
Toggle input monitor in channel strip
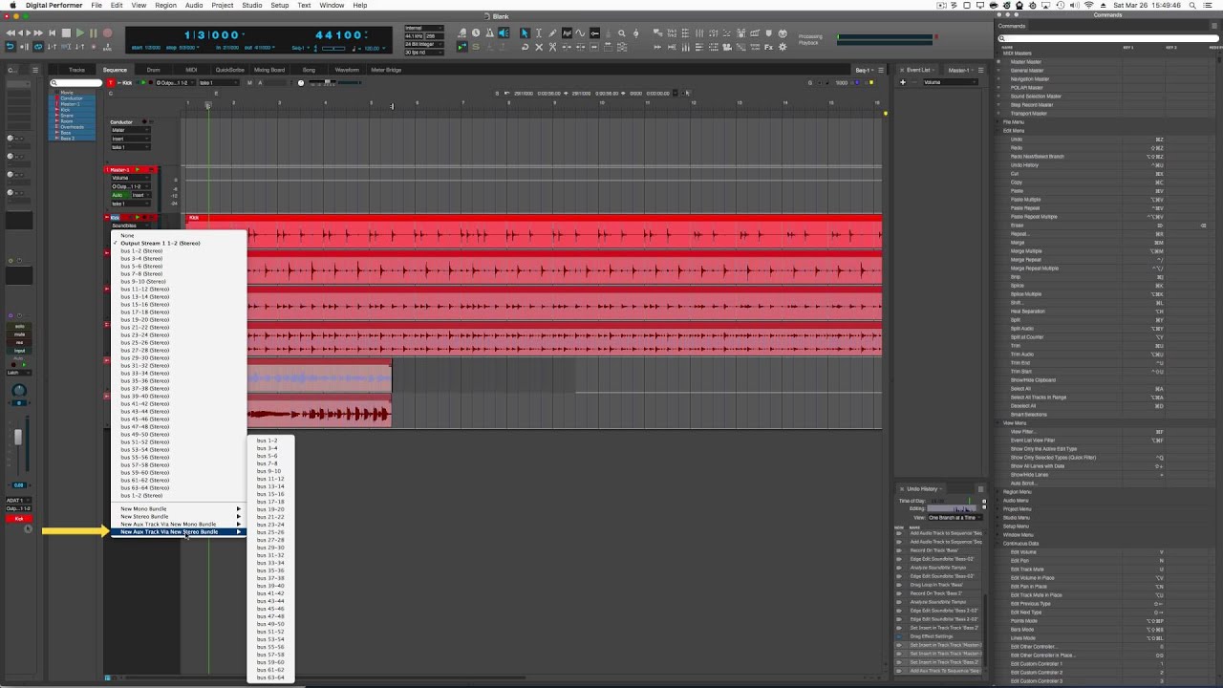[x=19, y=351]
